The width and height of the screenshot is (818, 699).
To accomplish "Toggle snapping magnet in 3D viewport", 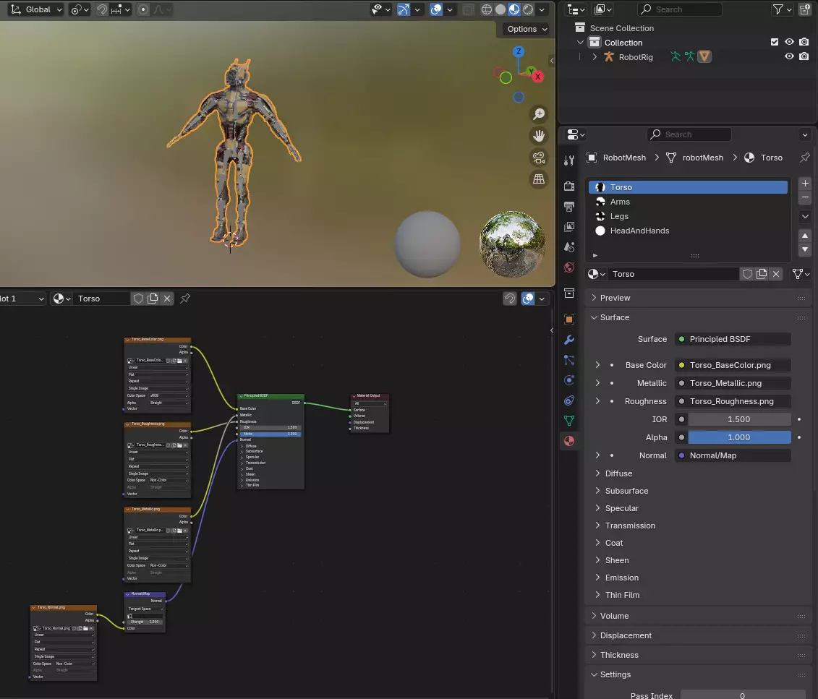I will click(102, 9).
